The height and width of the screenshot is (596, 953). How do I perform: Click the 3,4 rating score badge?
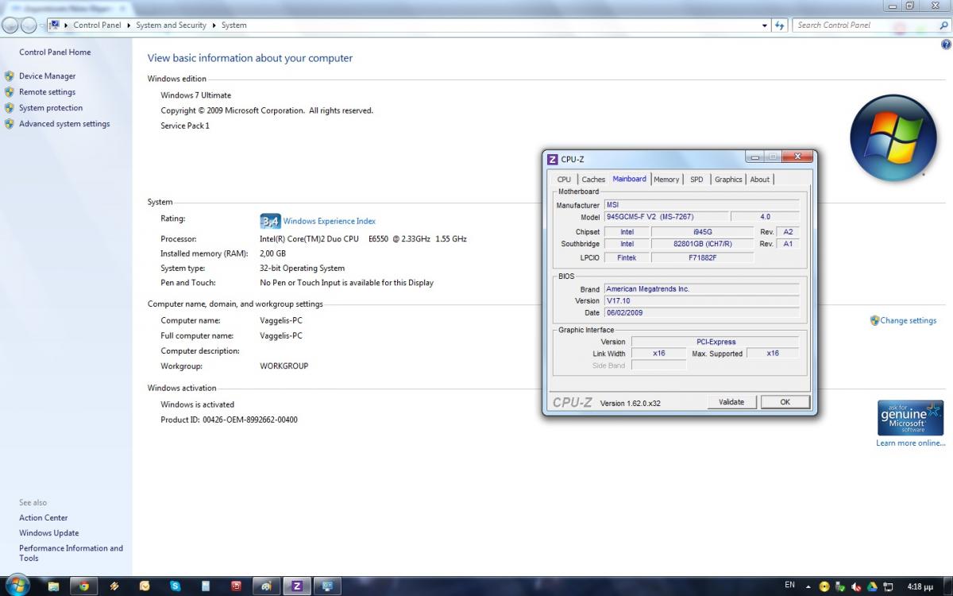click(x=270, y=221)
